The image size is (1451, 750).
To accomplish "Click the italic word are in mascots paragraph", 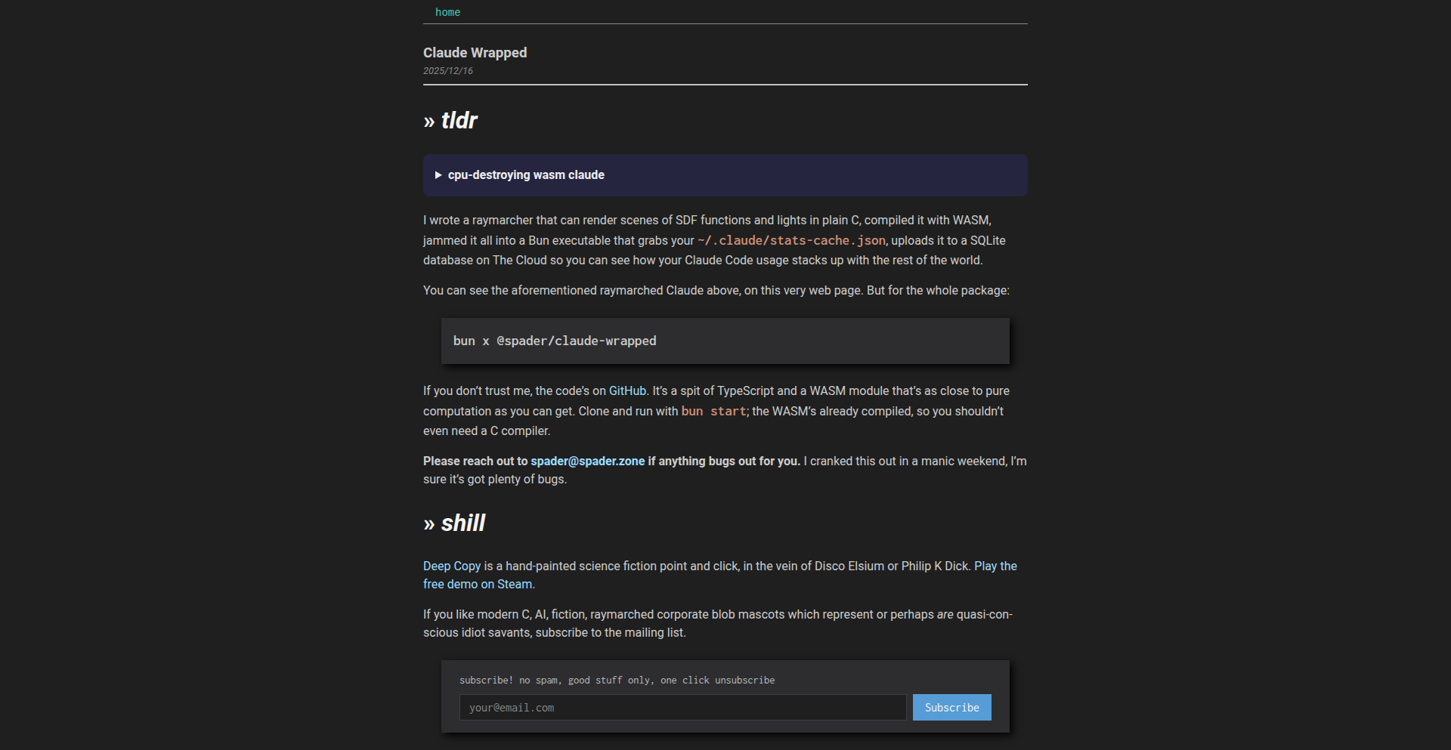I will click(x=945, y=615).
